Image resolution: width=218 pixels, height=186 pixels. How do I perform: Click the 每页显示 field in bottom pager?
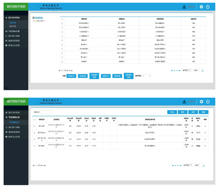192,165
